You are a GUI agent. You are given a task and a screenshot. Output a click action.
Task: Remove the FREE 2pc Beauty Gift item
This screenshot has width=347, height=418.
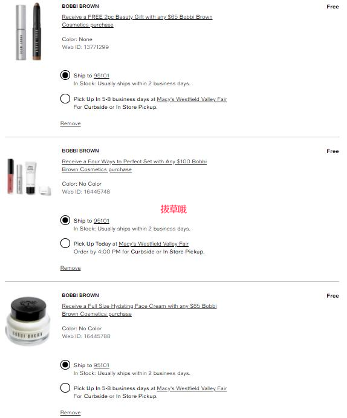[x=70, y=123]
